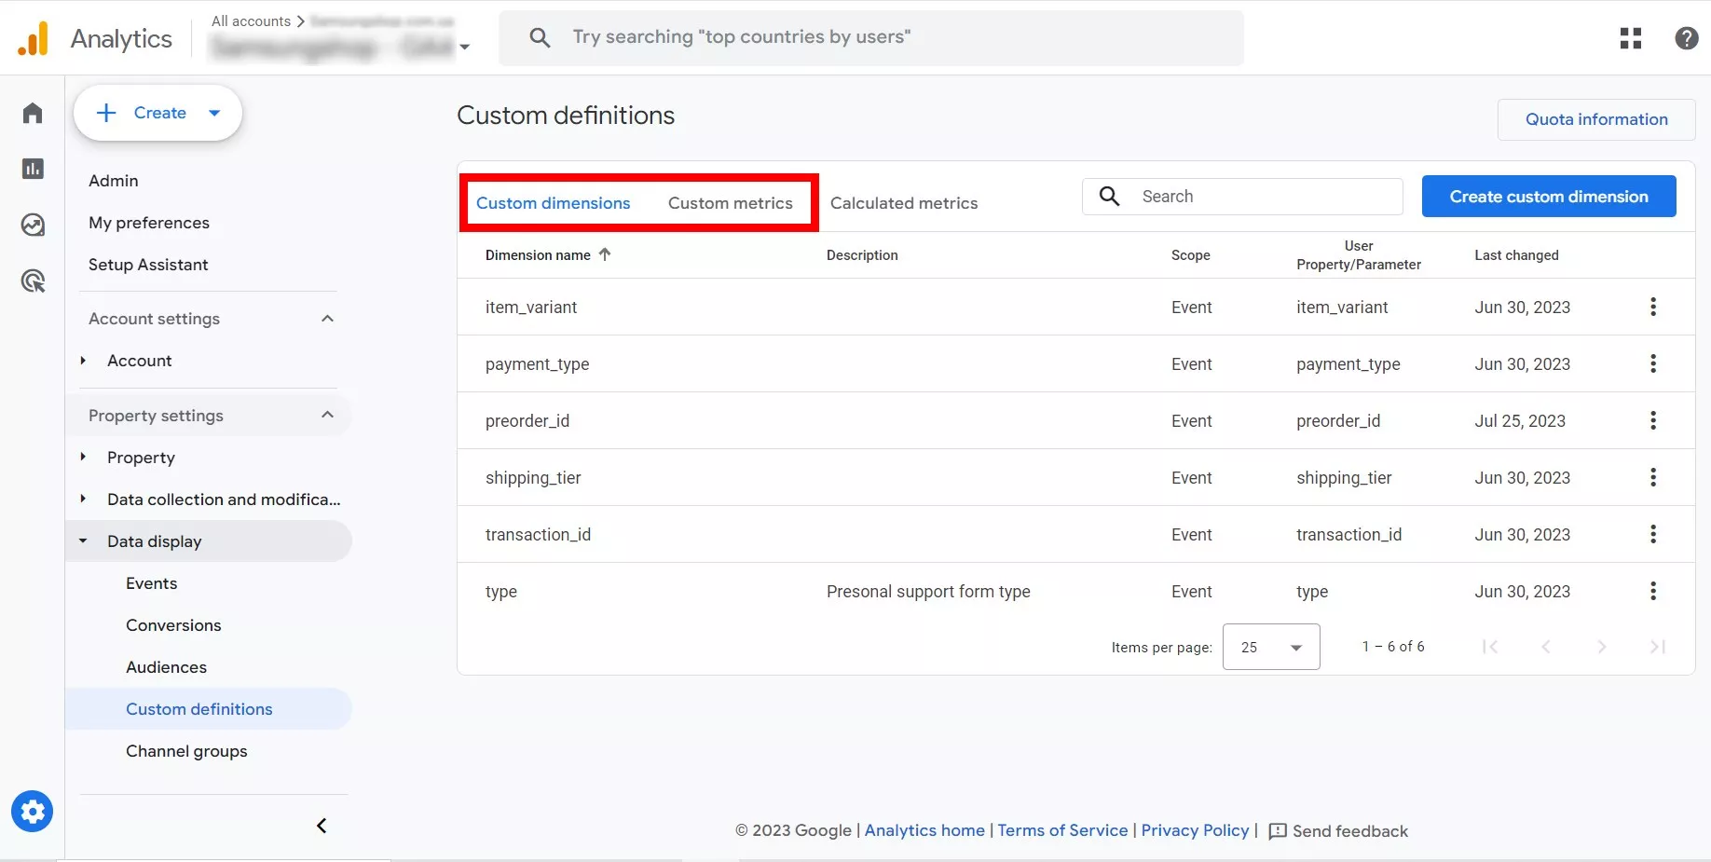Image resolution: width=1711 pixels, height=862 pixels.
Task: Open the Privacy Policy link
Action: pos(1195,830)
